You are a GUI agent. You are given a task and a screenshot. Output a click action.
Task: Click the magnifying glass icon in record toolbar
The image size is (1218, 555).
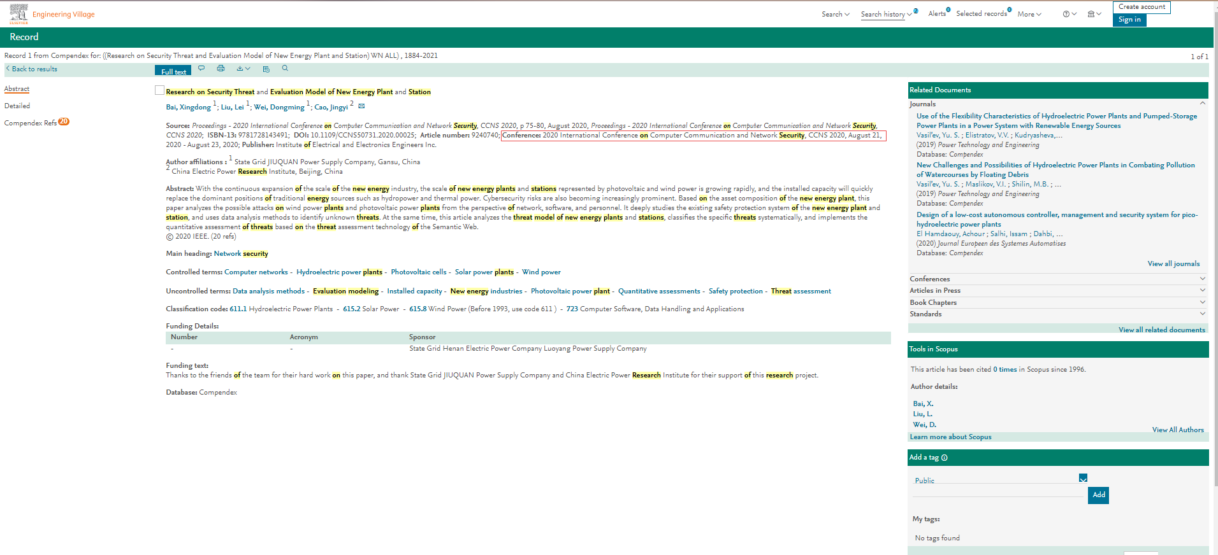285,68
